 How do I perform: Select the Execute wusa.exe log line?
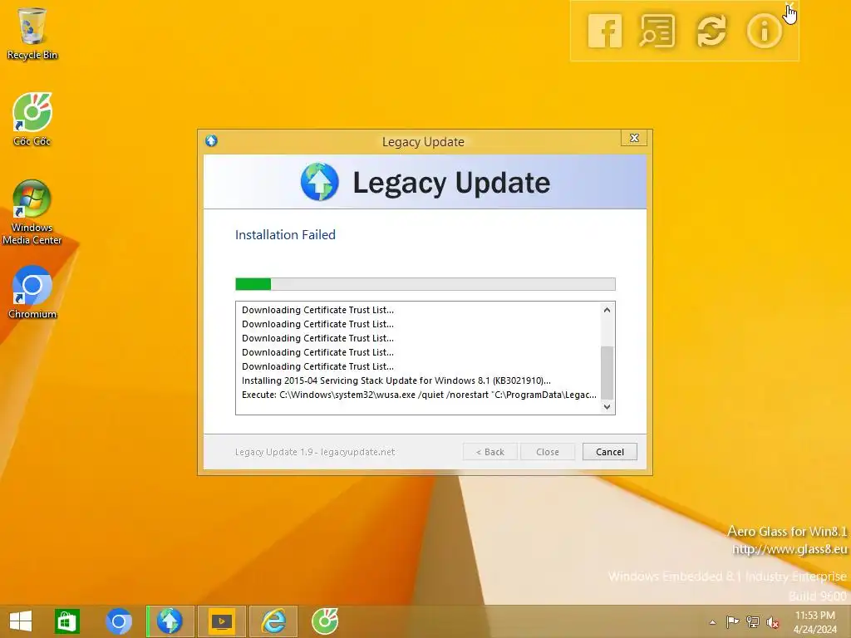tap(419, 395)
